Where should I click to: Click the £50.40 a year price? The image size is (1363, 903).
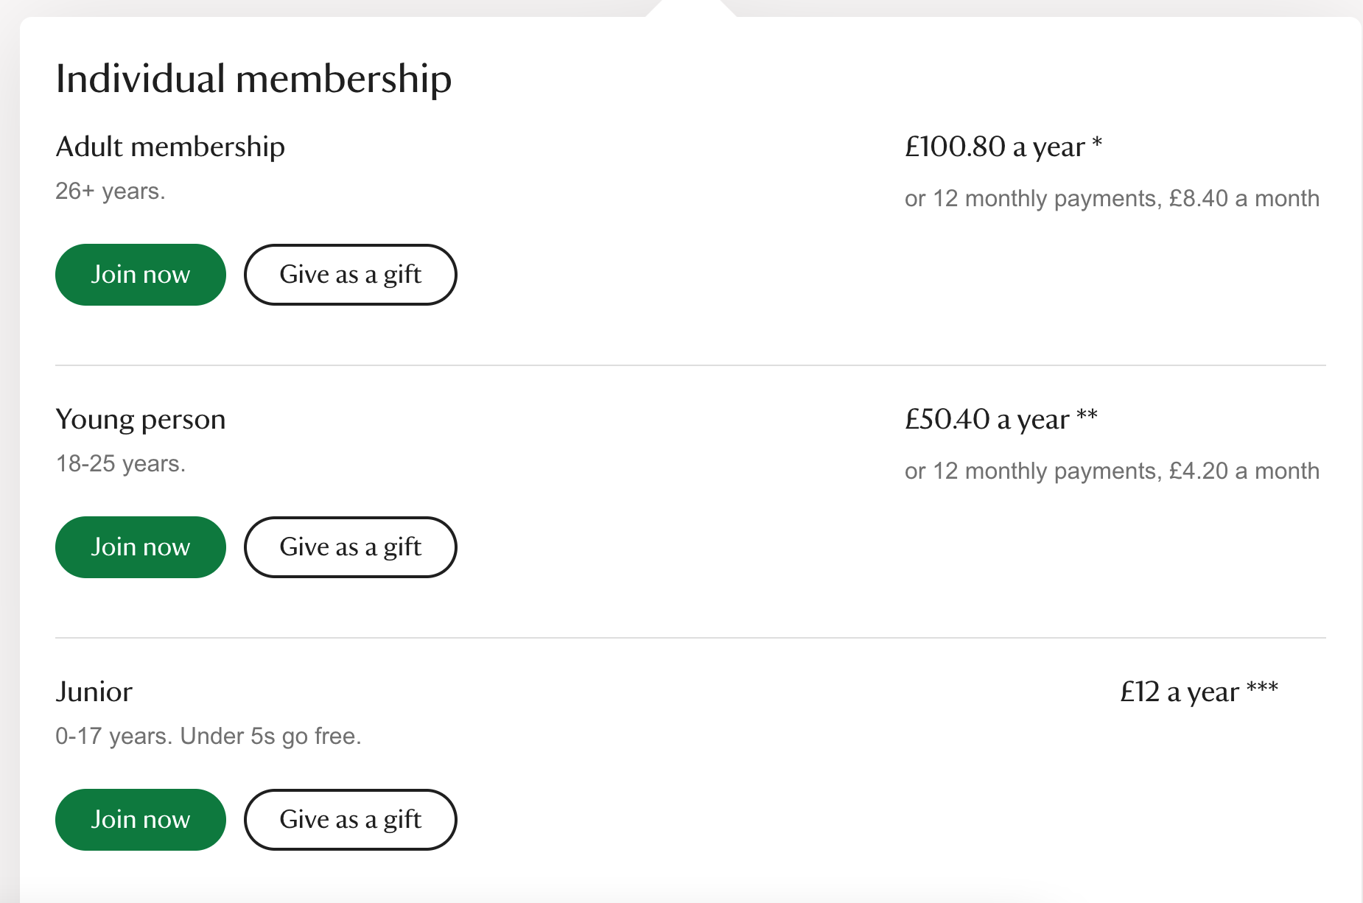point(987,419)
